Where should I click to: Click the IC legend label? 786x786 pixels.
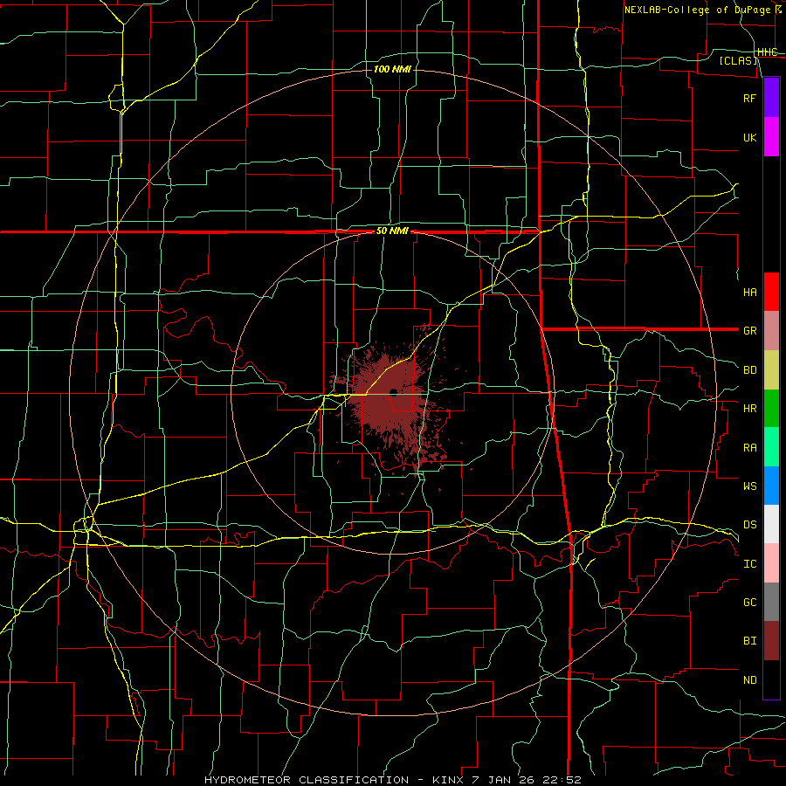tap(750, 564)
